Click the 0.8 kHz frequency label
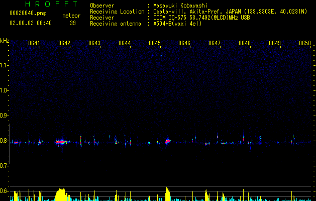 click(4, 141)
